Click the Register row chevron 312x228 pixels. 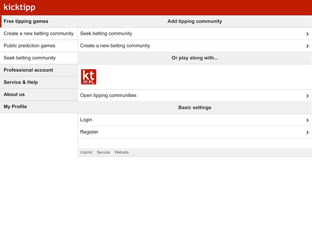coord(307,132)
